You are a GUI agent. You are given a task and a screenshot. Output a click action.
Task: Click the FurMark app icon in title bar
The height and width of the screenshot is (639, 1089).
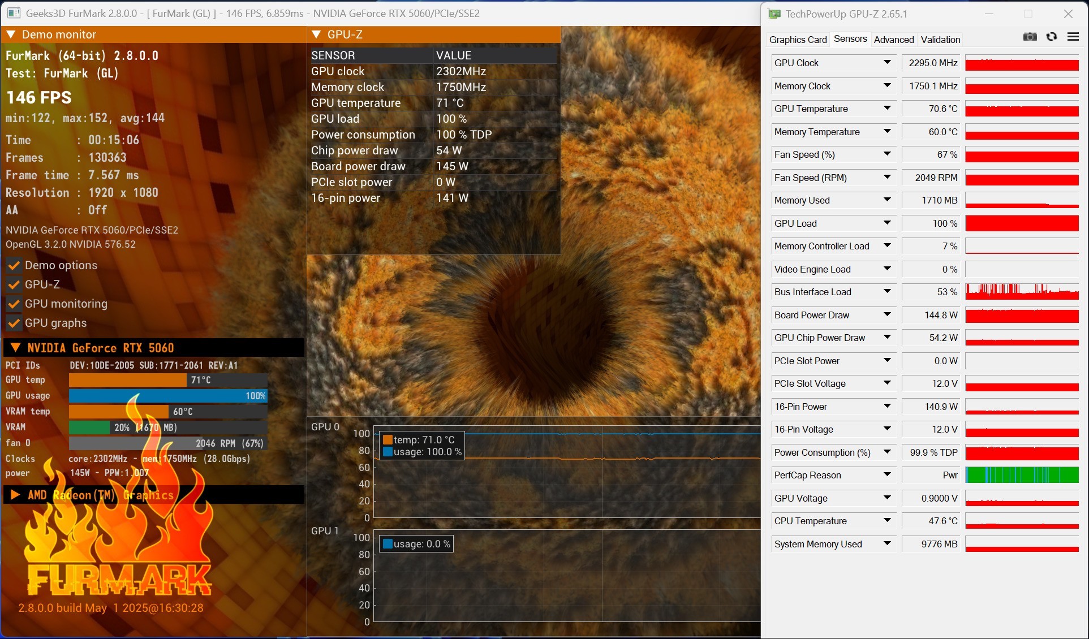coord(14,13)
